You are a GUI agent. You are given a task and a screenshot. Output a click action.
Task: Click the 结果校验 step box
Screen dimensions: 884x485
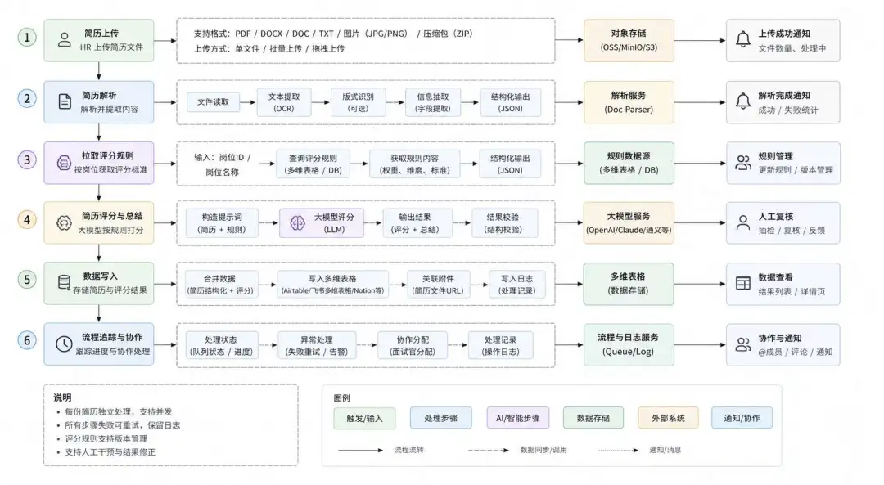pyautogui.click(x=504, y=223)
